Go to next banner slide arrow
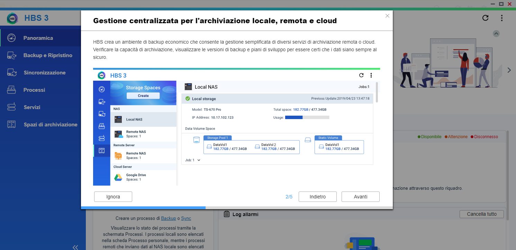 tap(509, 70)
